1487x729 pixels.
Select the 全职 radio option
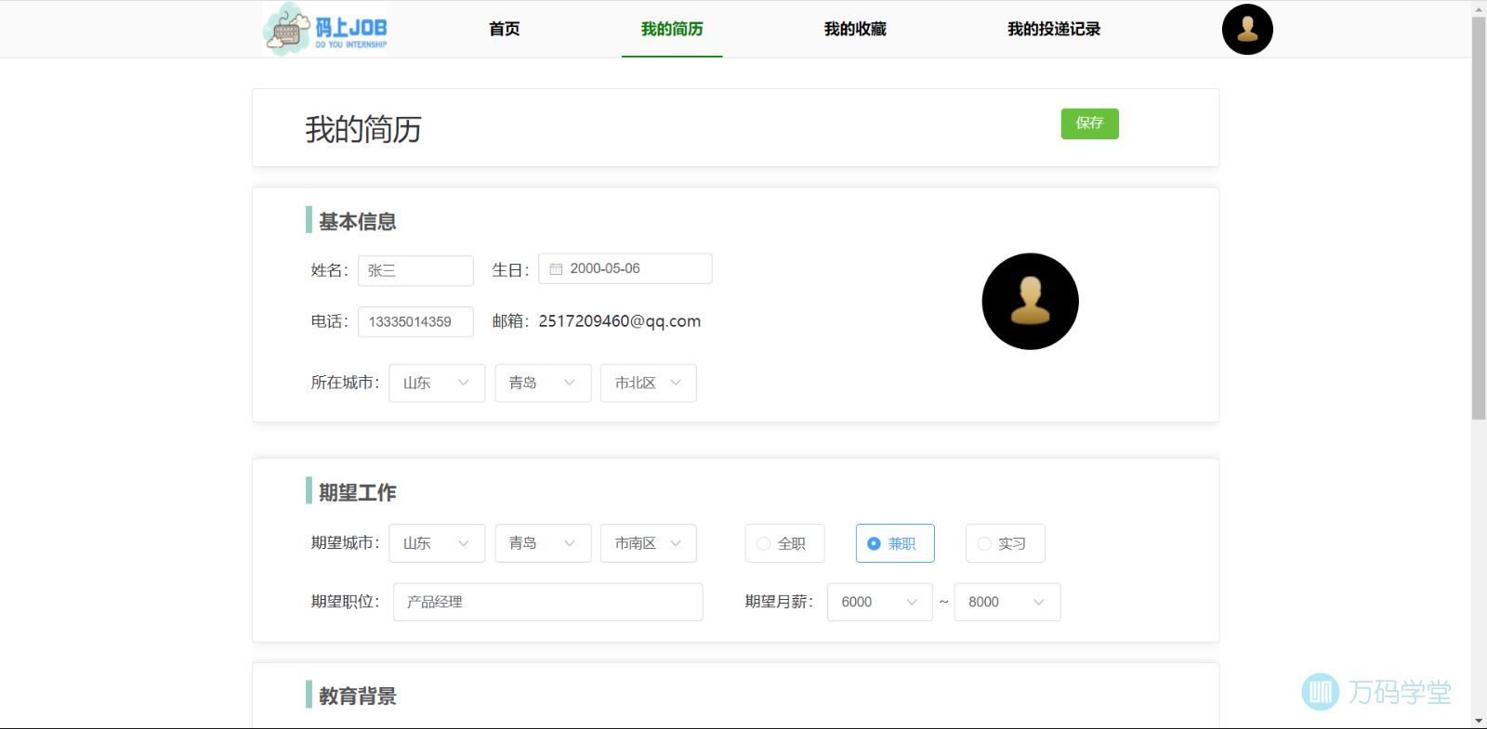coord(784,543)
